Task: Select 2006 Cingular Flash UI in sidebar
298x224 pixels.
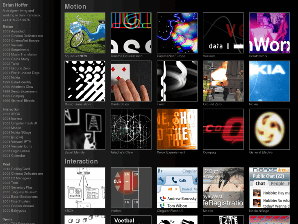Action: click(20, 123)
